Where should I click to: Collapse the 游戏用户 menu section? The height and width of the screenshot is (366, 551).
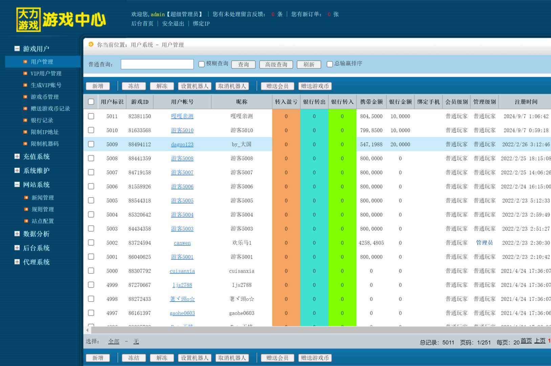pos(17,48)
